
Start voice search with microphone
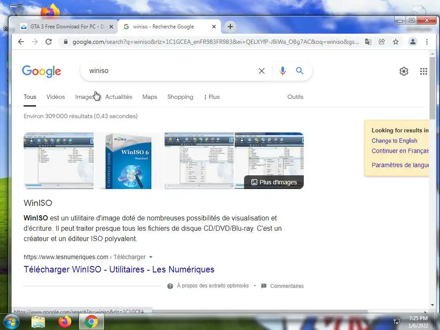tap(283, 71)
